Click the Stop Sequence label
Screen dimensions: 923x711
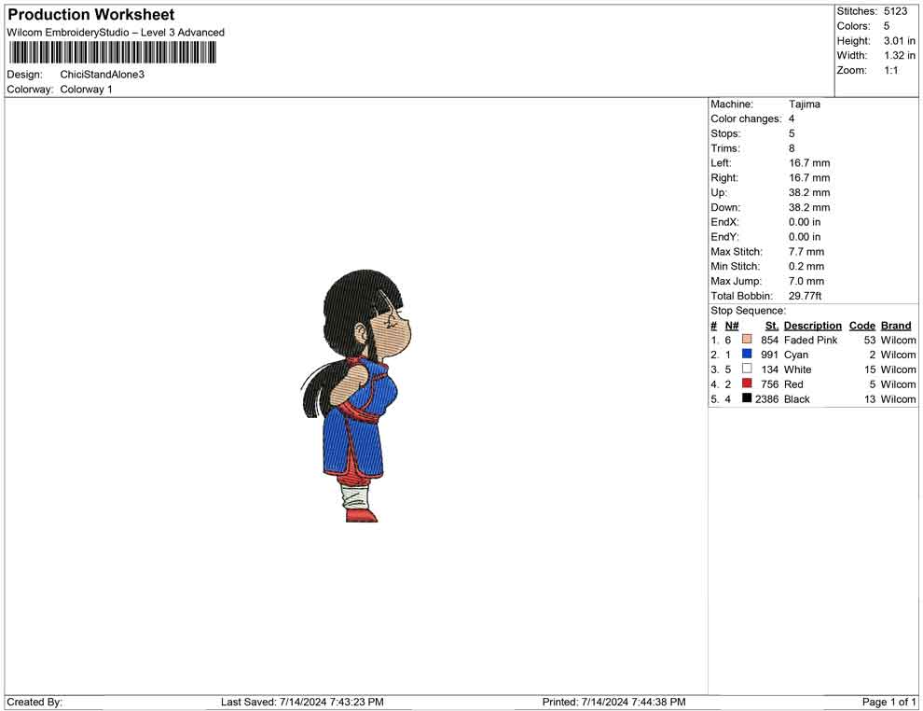748,311
